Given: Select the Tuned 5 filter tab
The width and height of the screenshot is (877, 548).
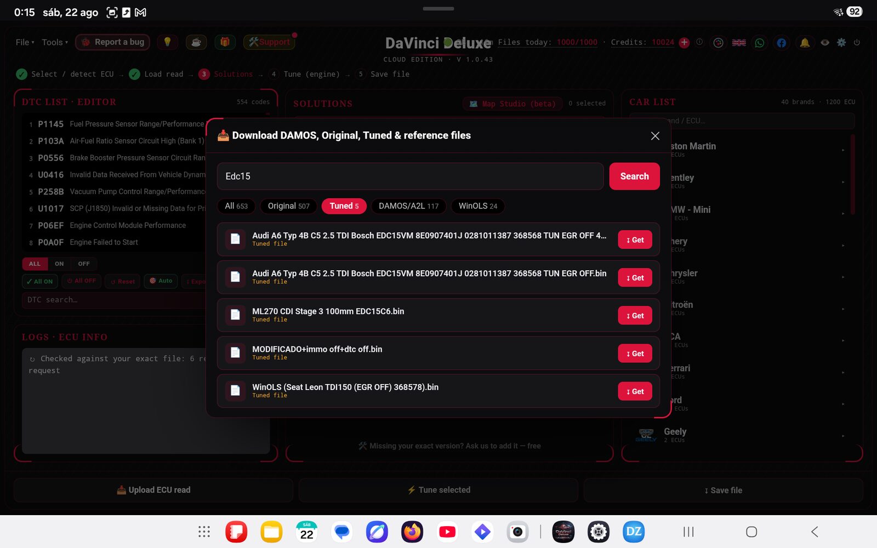Looking at the screenshot, I should coord(344,206).
